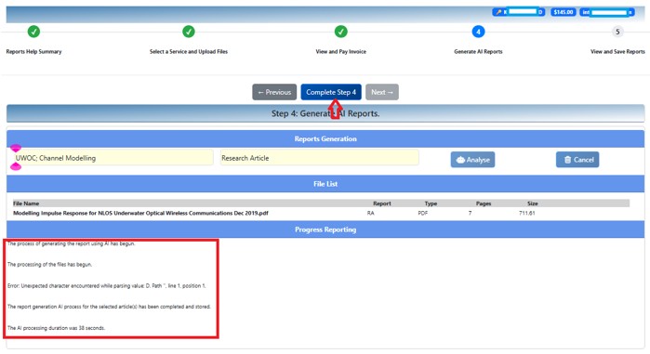Open the Reports Help Summary step label
650x354 pixels.
pyautogui.click(x=33, y=52)
